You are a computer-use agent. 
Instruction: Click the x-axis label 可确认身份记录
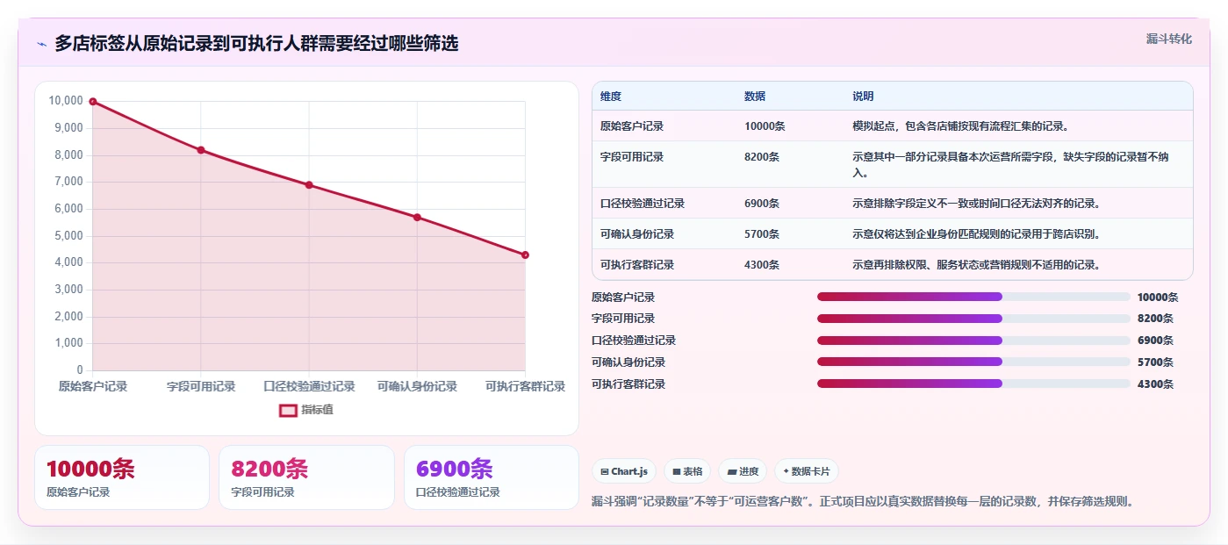coord(417,387)
